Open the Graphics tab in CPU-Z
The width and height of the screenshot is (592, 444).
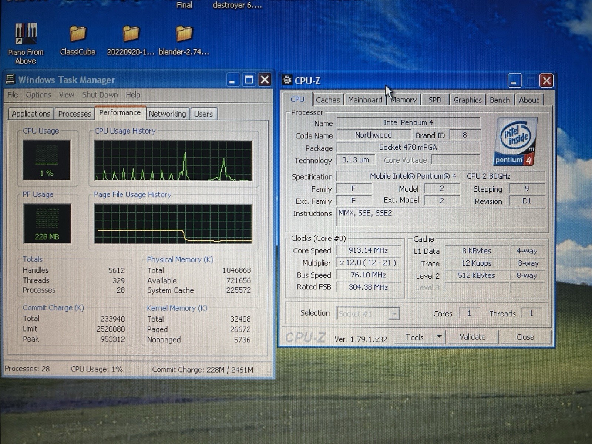coord(468,100)
